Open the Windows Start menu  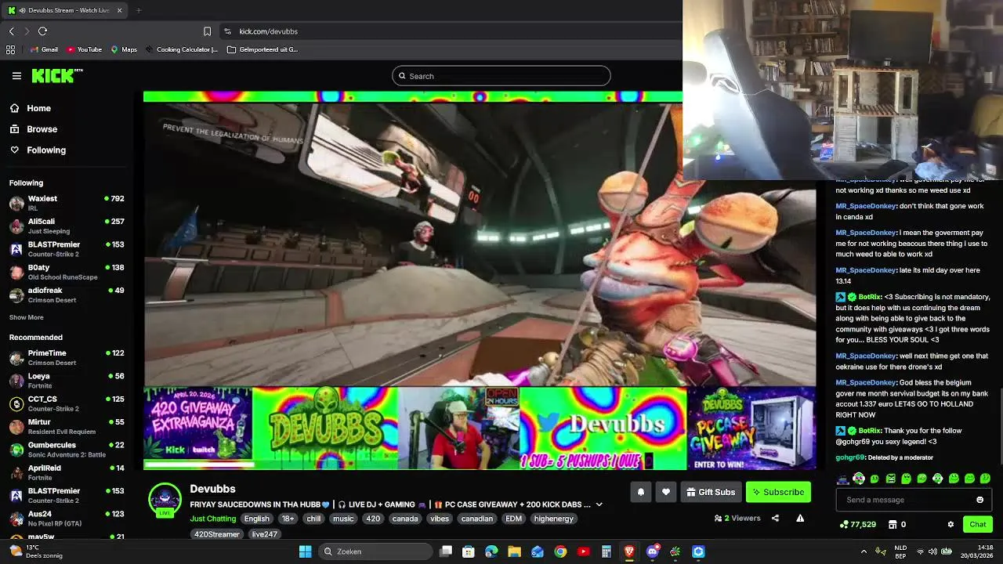[305, 551]
